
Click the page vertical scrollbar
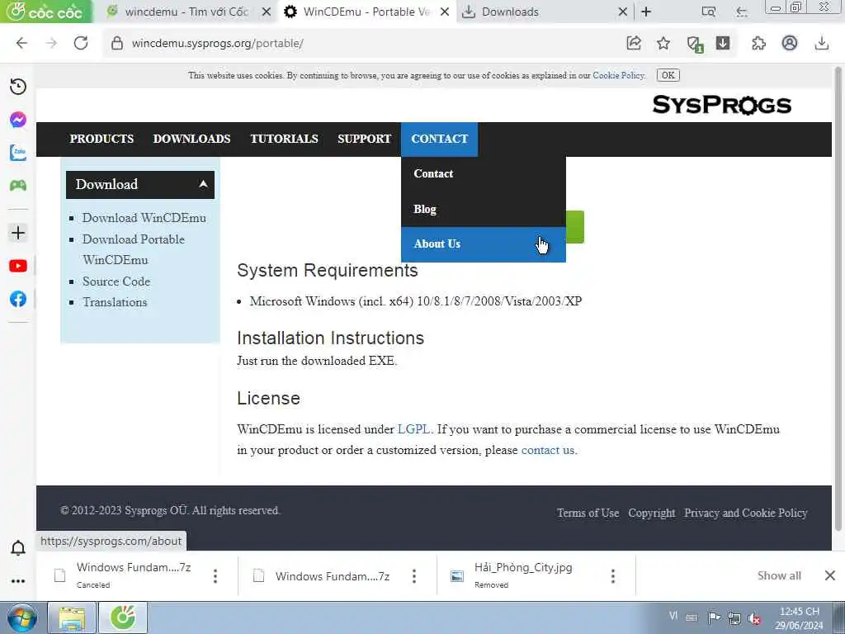pos(838,299)
